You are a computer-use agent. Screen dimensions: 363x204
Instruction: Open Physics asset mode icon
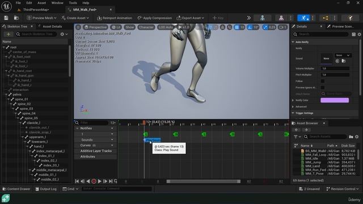tap(351, 18)
